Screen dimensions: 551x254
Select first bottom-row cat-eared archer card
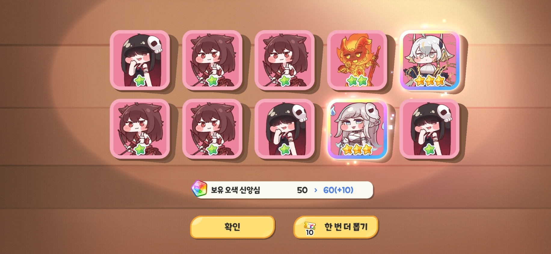(x=140, y=129)
